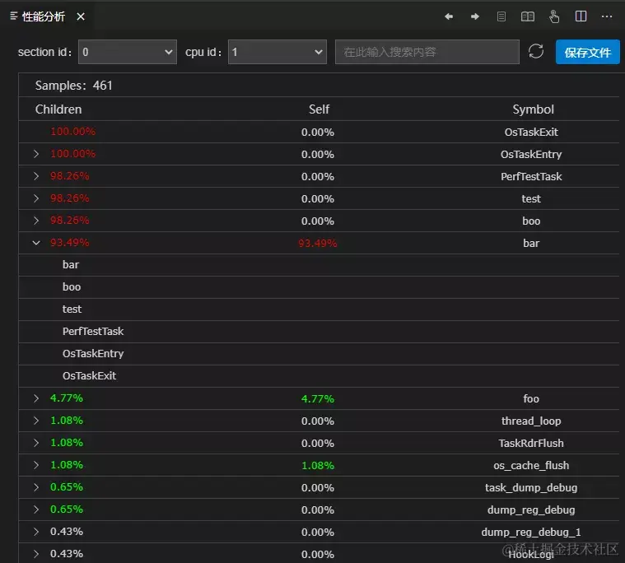Expand the PerfTestTask row

[36, 176]
